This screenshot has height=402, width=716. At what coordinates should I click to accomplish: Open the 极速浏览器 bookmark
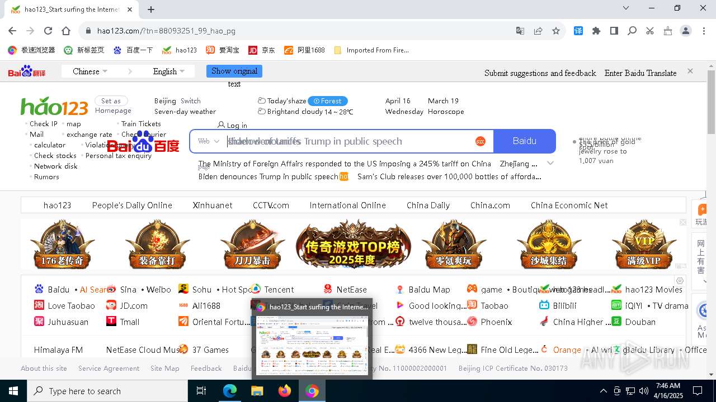tap(31, 50)
